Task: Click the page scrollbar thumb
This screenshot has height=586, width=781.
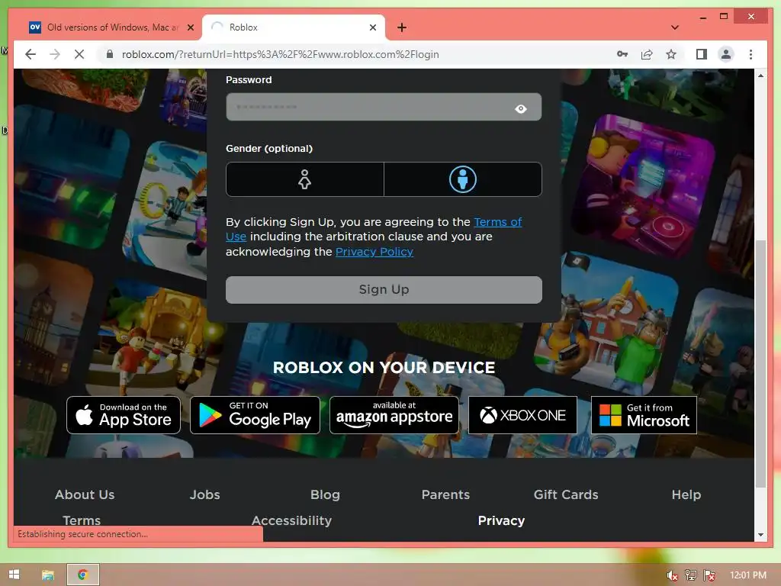Action: (x=760, y=364)
